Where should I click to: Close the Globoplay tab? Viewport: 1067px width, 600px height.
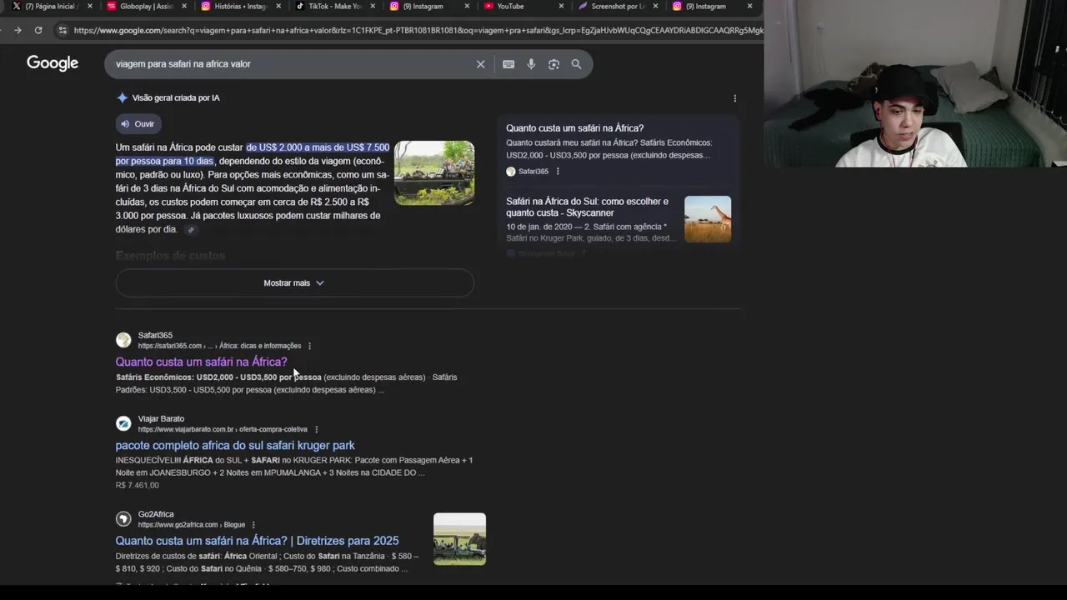[183, 6]
